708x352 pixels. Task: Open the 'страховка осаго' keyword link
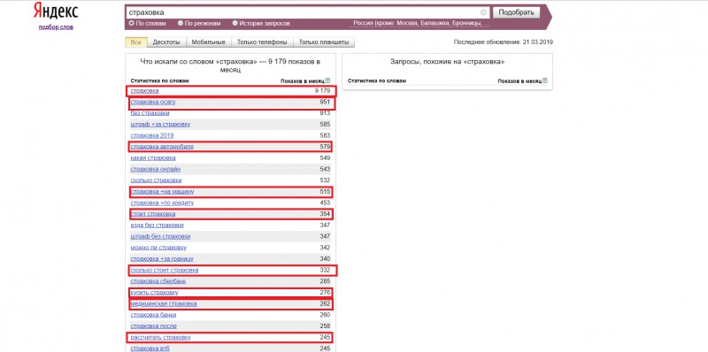pyautogui.click(x=152, y=102)
